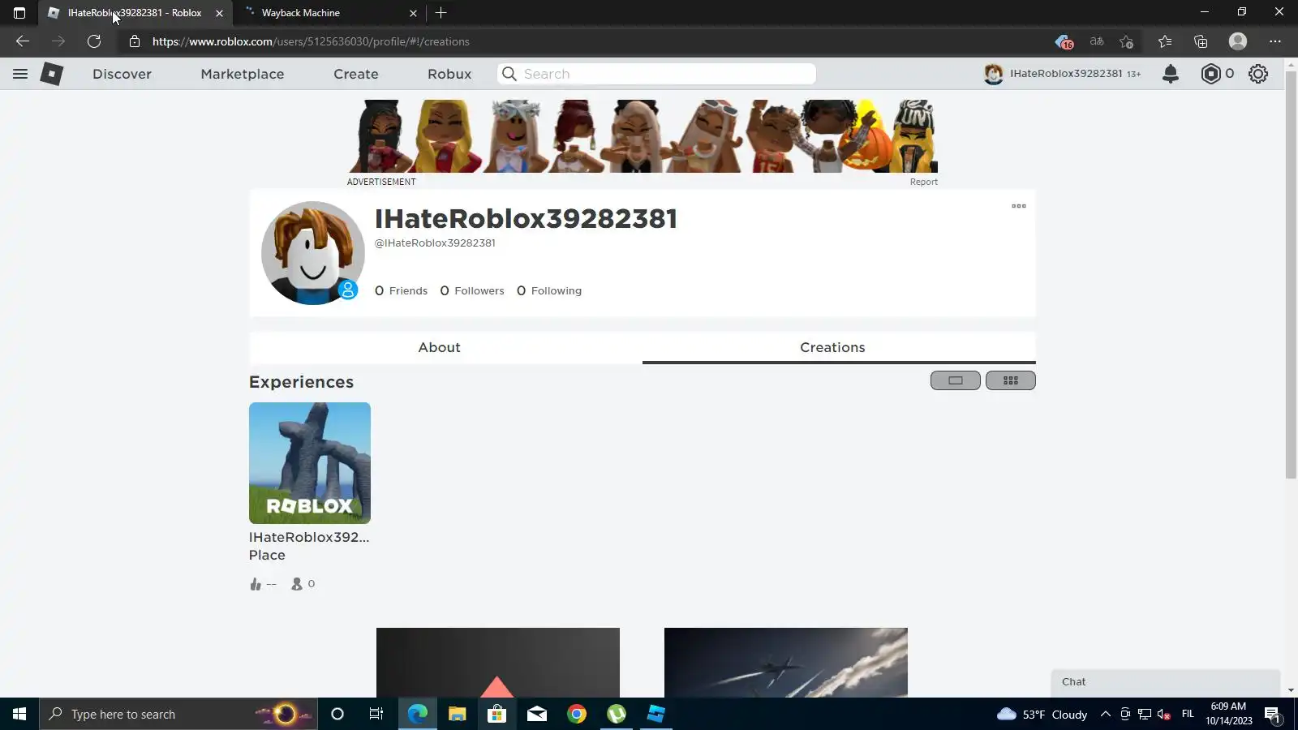
Task: Click the search magnifier icon
Action: 509,74
